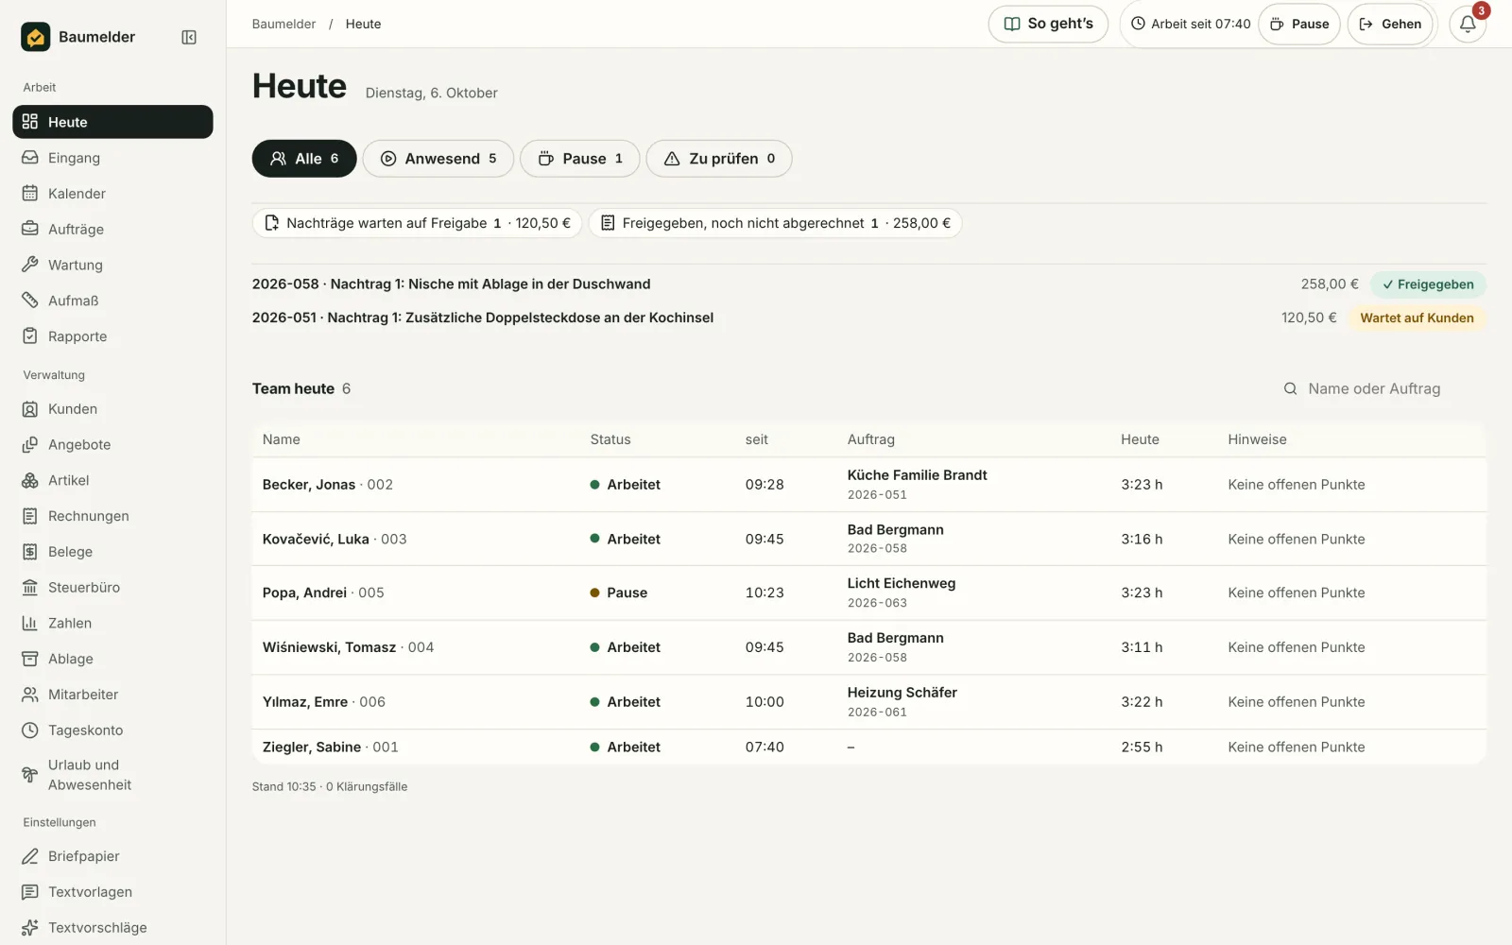Open Kunden in sidebar
The image size is (1512, 945).
pyautogui.click(x=112, y=409)
